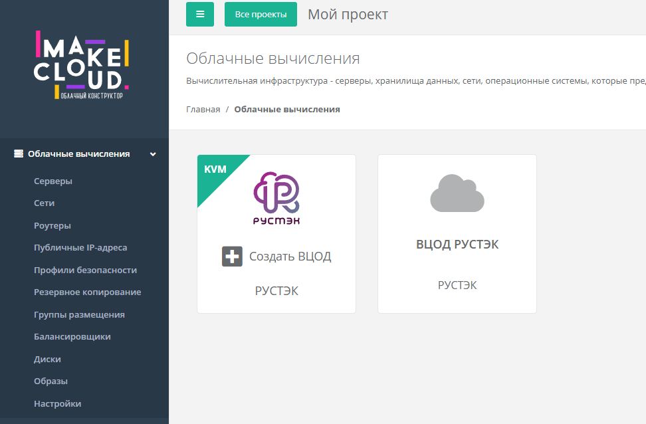This screenshot has height=424, width=646.
Task: Open Диски in the sidebar
Action: (x=47, y=359)
